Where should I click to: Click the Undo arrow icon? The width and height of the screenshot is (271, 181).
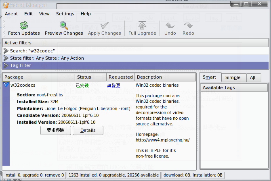[170, 25]
